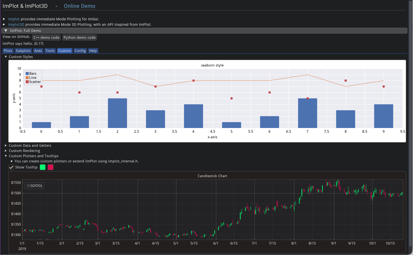This screenshot has height=255, width=413.
Task: Click GOOGL legend icon in candlestick chart
Action: 28,186
